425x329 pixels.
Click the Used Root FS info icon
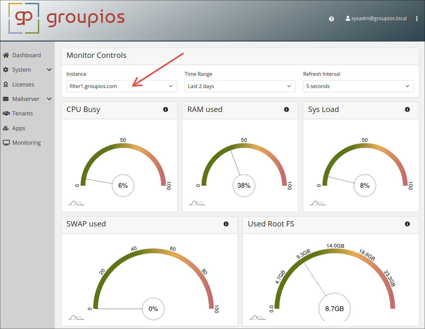[407, 224]
